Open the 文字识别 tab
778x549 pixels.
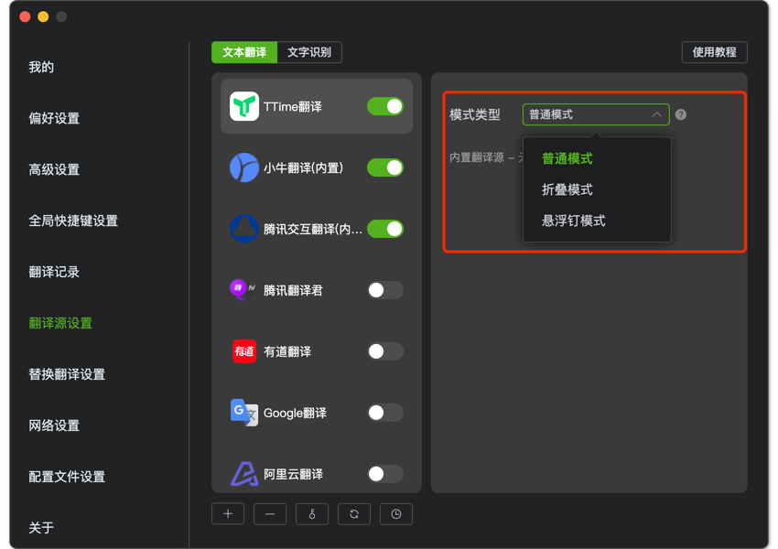309,52
